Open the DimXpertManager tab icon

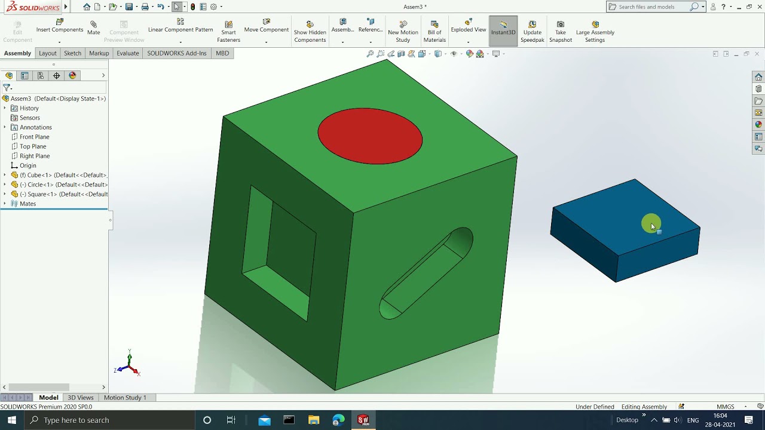coord(57,75)
